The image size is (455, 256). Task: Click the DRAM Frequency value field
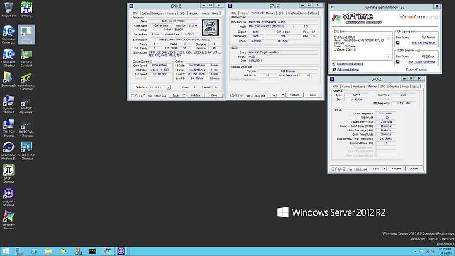[x=385, y=114]
